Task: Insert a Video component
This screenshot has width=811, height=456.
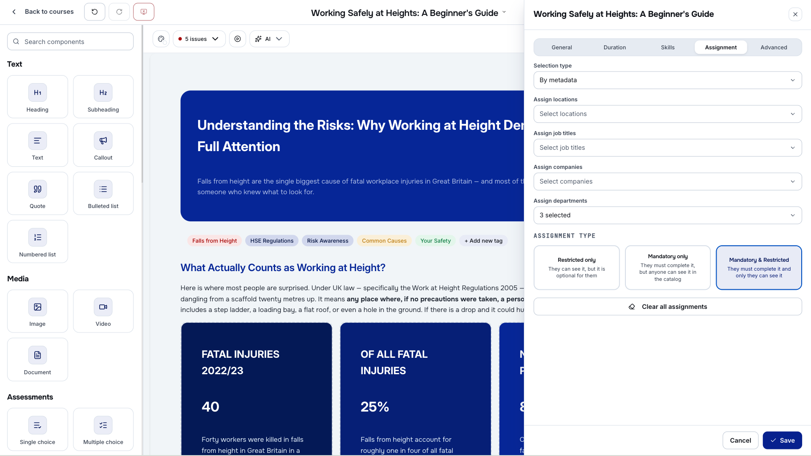Action: (x=103, y=311)
